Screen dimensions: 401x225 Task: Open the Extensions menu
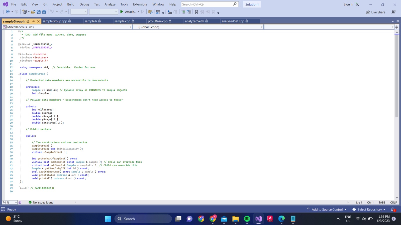pos(140,4)
